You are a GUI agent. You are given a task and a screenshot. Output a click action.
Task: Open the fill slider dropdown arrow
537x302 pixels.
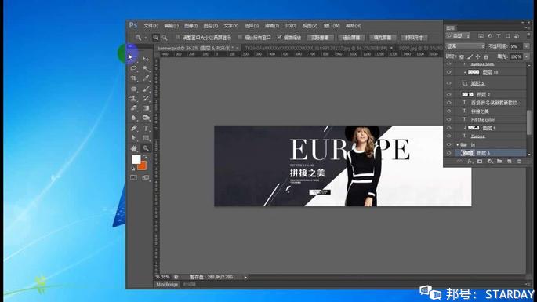pyautogui.click(x=526, y=56)
